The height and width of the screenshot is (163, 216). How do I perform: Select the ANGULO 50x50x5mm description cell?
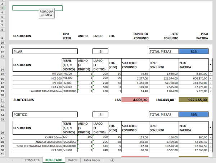(x=37, y=142)
